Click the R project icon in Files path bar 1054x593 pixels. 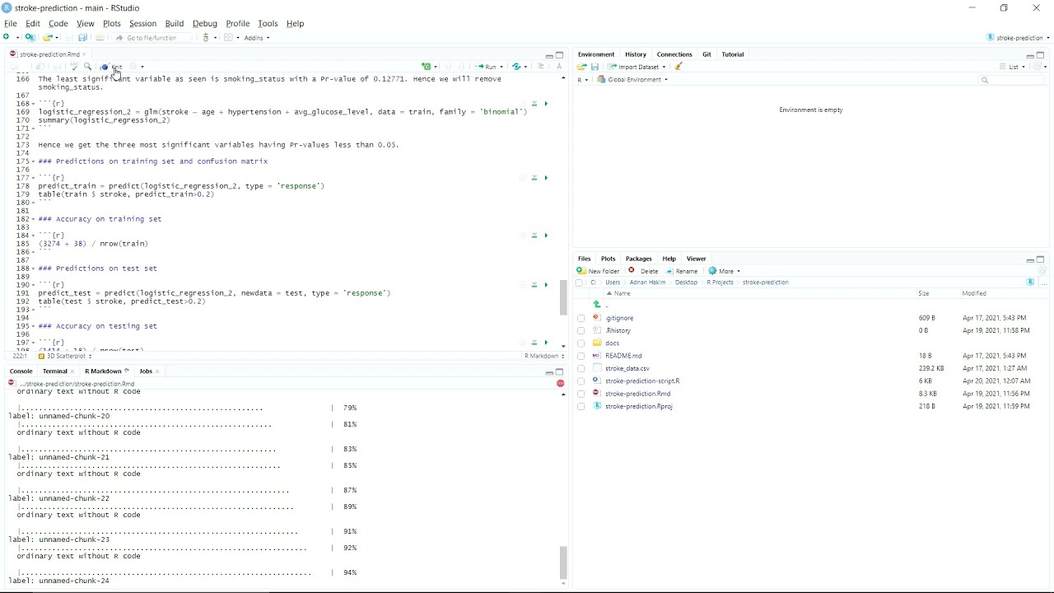(1030, 282)
